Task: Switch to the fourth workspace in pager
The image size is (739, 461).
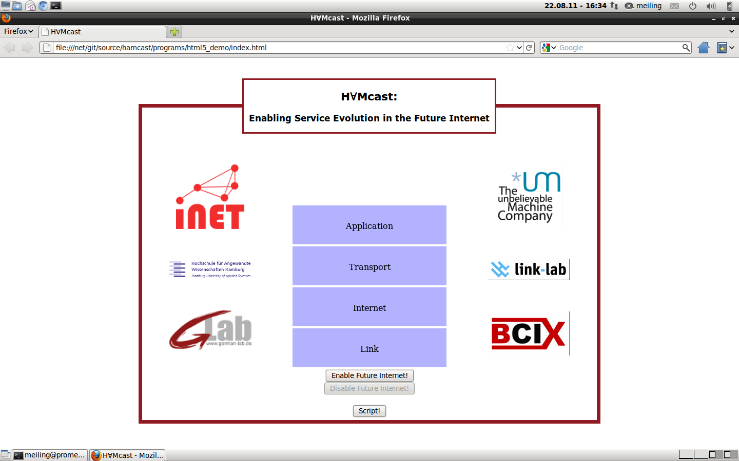Action: (x=731, y=454)
